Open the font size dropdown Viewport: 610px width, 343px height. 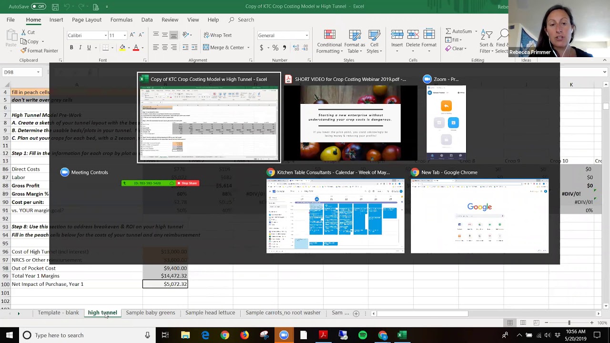pos(125,35)
